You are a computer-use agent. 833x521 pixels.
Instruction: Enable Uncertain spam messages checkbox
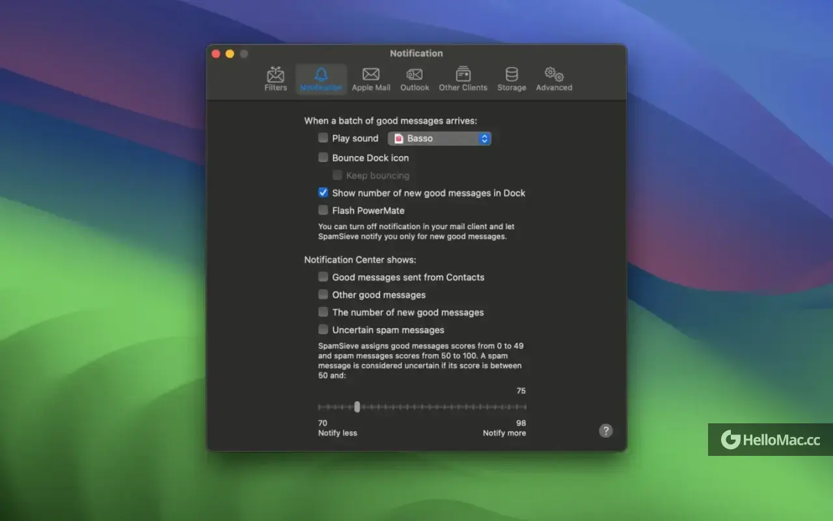pyautogui.click(x=323, y=330)
